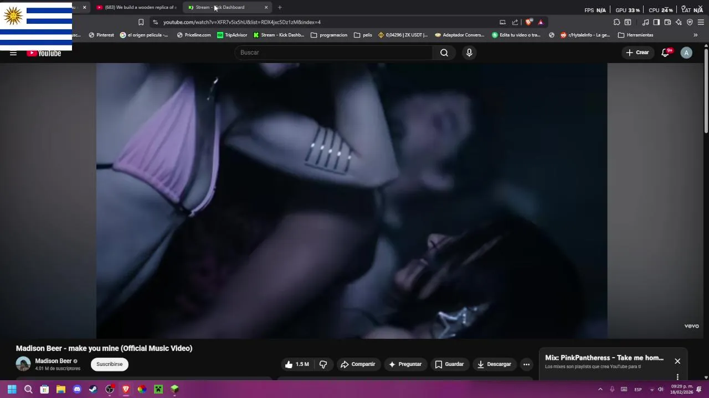709x398 pixels.
Task: Open the Crear create menu
Action: click(637, 53)
